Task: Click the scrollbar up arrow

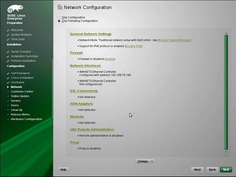Action: (x=226, y=33)
